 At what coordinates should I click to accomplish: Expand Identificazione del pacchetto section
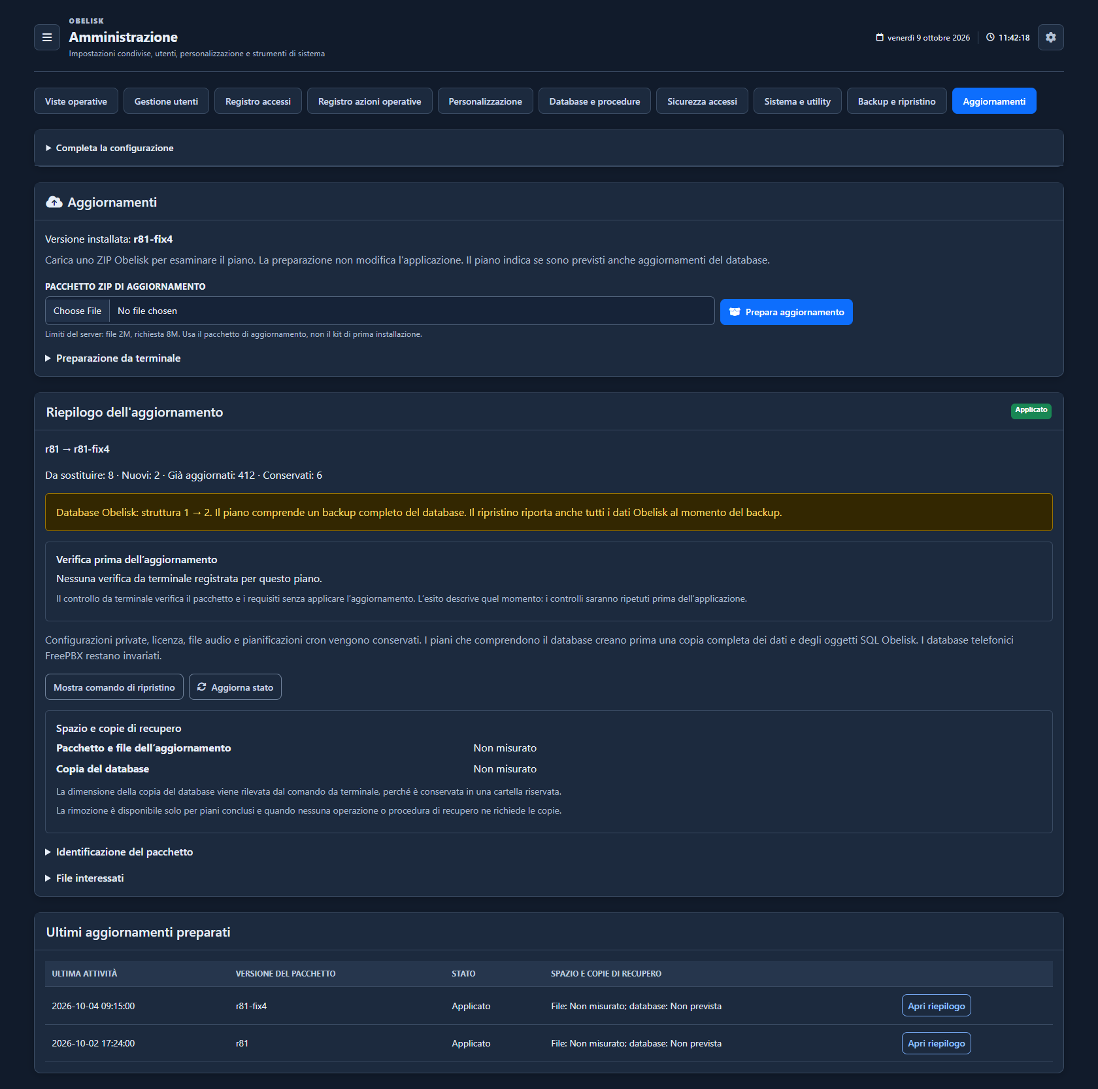pyautogui.click(x=119, y=852)
